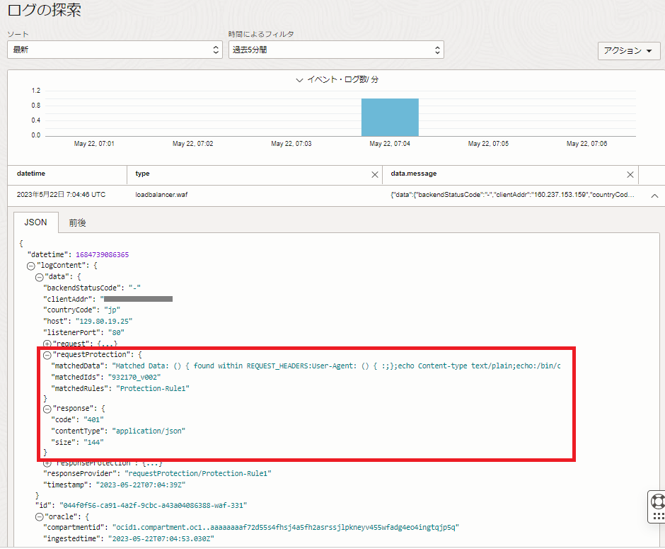Remove the type column with its X icon

(x=375, y=174)
